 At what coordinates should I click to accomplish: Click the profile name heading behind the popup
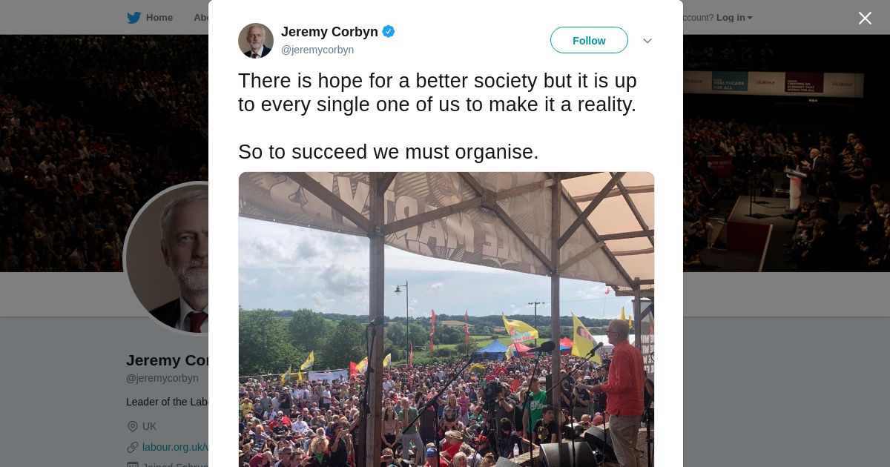(x=168, y=360)
